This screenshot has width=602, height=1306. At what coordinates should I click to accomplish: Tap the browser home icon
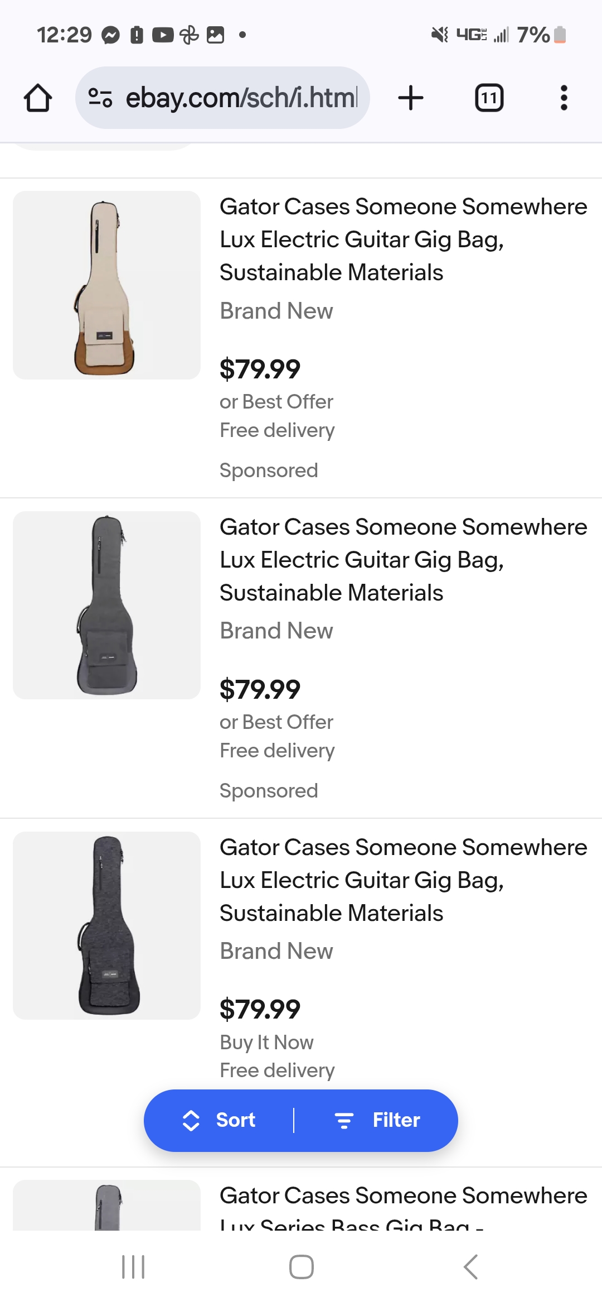(x=38, y=98)
